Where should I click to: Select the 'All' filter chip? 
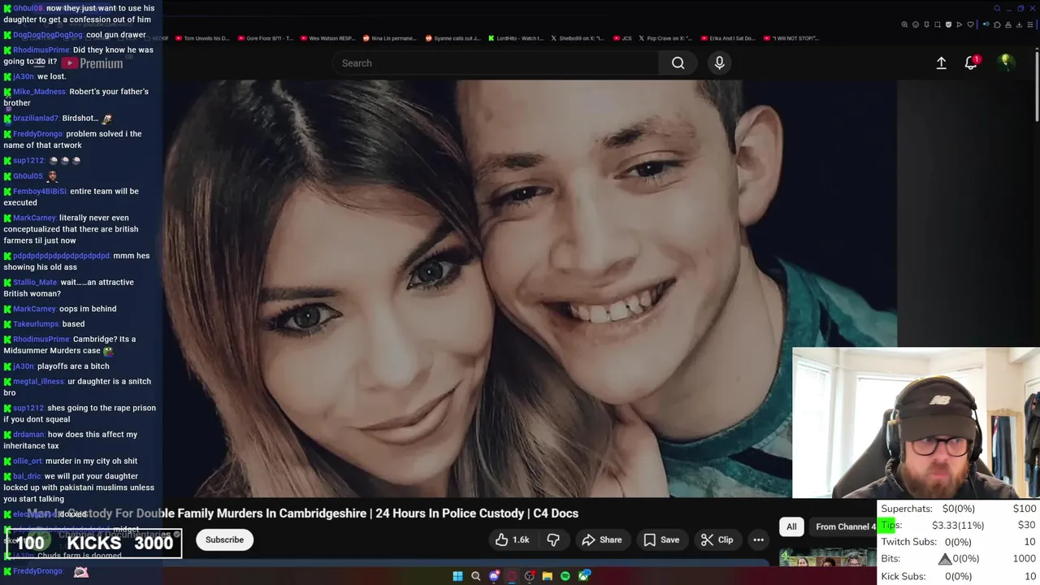[791, 526]
